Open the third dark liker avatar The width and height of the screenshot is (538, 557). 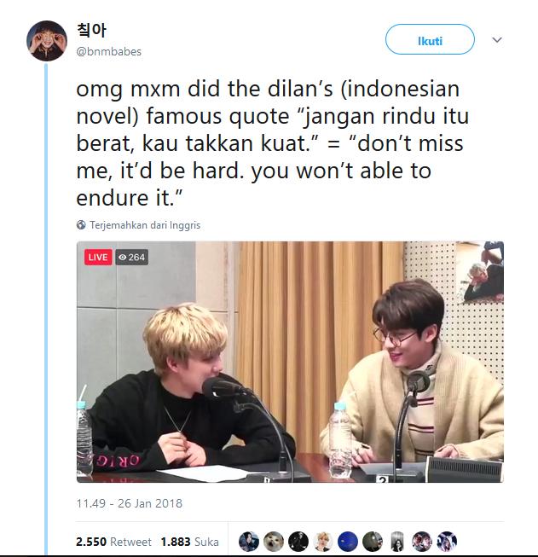coord(298,542)
